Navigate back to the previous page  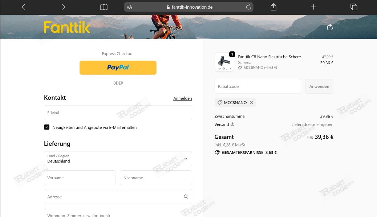click(x=23, y=7)
